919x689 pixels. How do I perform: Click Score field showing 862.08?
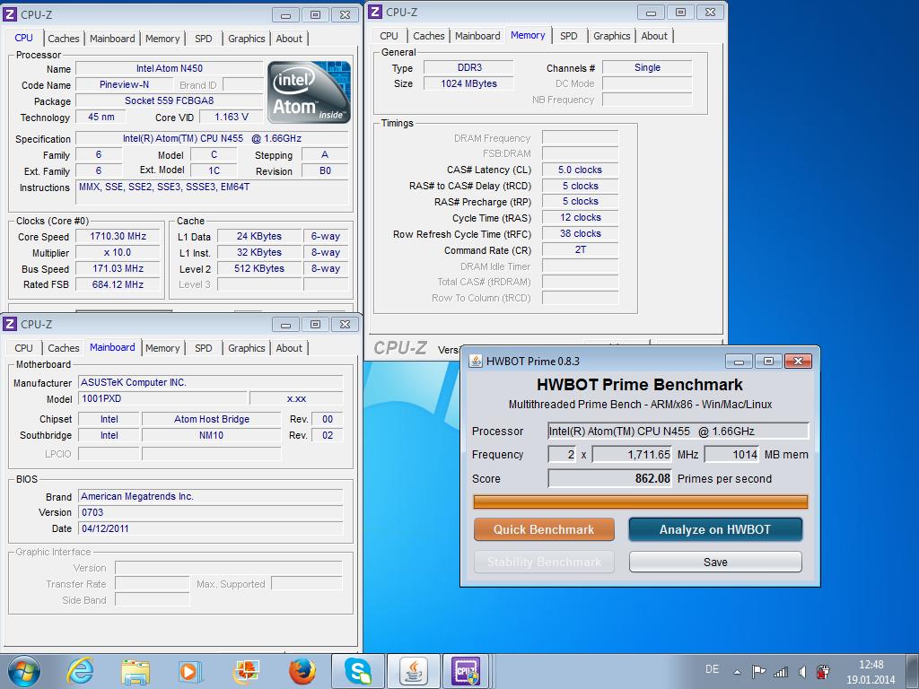click(x=610, y=479)
